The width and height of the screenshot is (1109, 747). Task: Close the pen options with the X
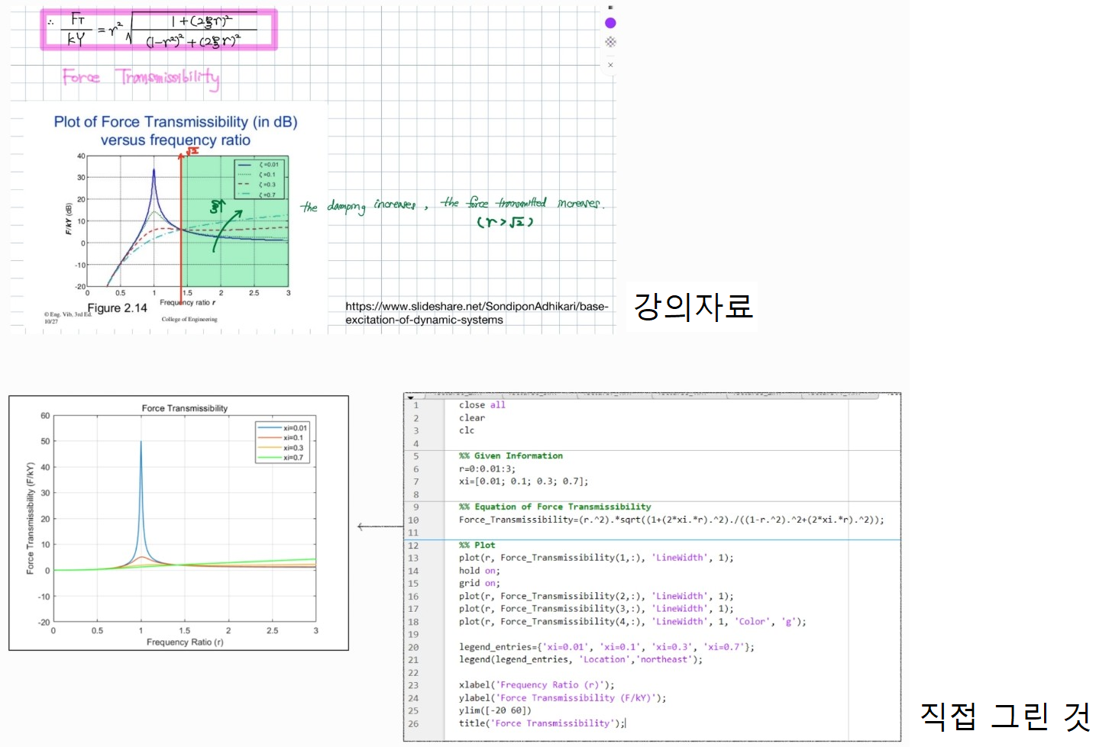610,65
